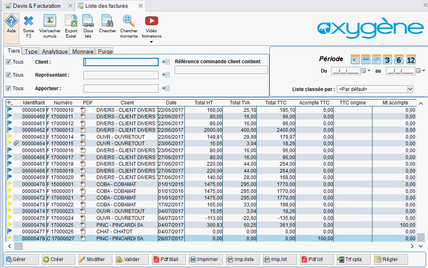Click the vertical scrollbar up arrow
The height and width of the screenshot is (268, 428).
[421, 103]
